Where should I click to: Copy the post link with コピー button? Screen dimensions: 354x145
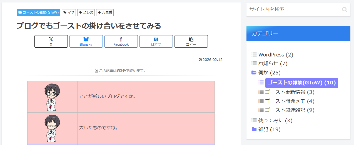pyautogui.click(x=191, y=42)
